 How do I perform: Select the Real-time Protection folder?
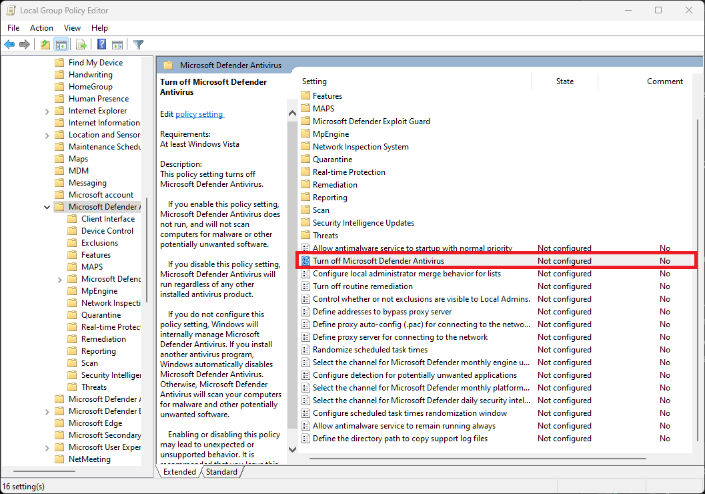click(106, 326)
